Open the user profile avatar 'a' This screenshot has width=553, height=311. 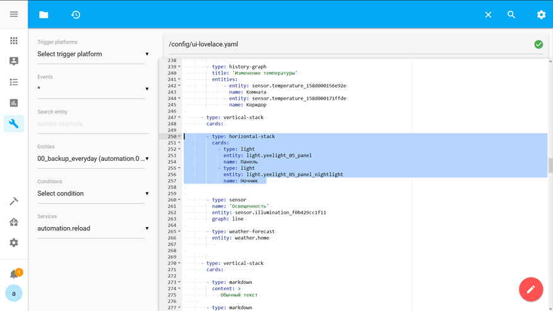click(x=14, y=293)
